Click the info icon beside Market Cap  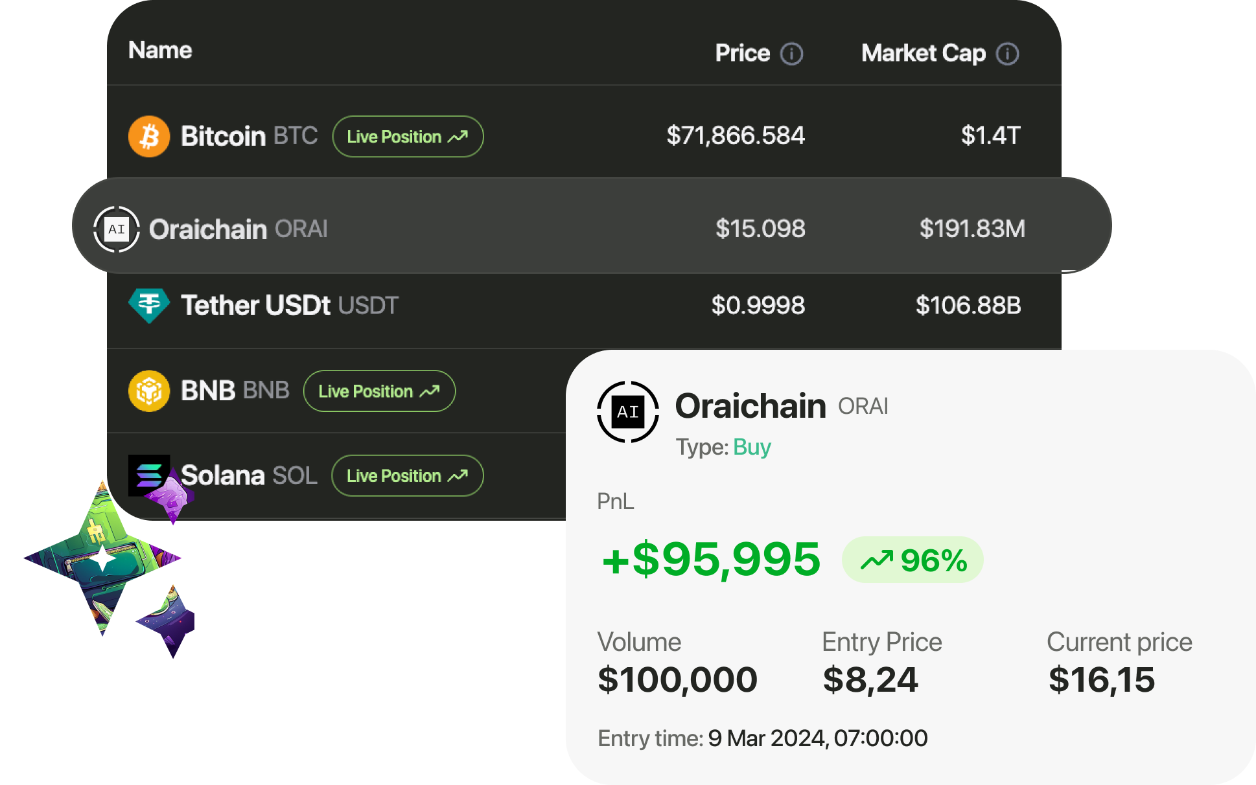coord(1007,54)
